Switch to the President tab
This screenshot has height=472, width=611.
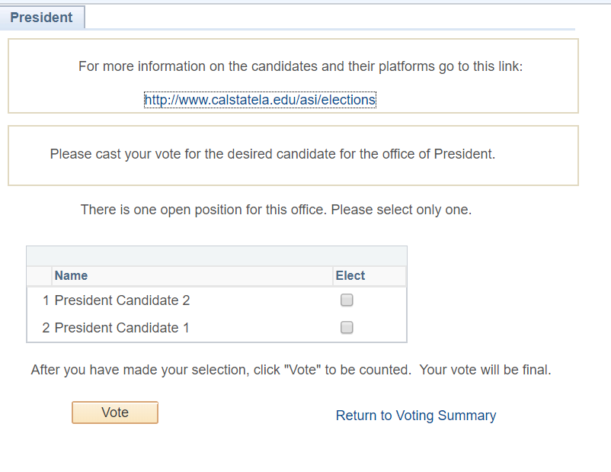coord(42,17)
